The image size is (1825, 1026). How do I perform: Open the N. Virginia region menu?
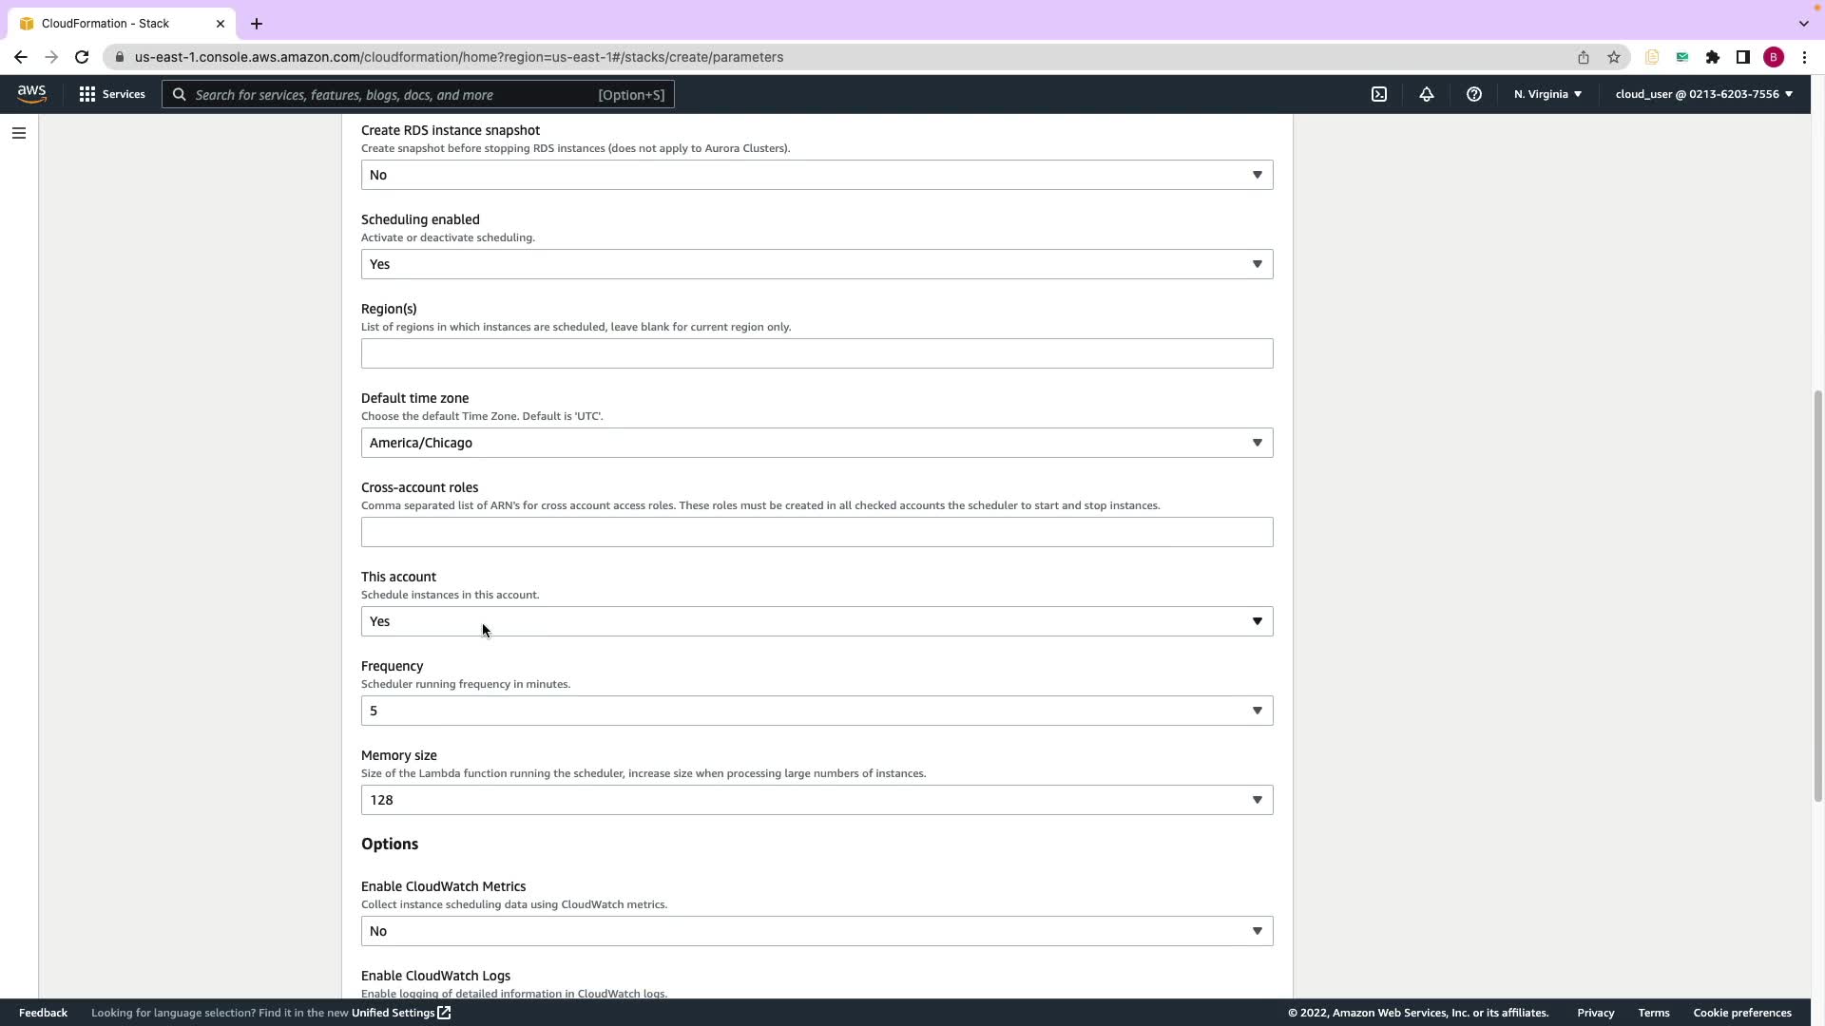1547,94
